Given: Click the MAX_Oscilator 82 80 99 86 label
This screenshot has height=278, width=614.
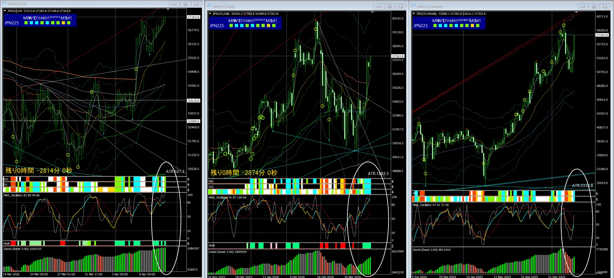Looking at the screenshot, I should [22, 195].
